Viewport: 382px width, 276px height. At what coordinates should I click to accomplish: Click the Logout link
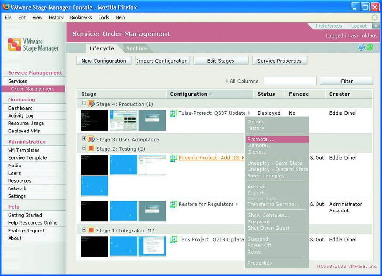click(359, 26)
